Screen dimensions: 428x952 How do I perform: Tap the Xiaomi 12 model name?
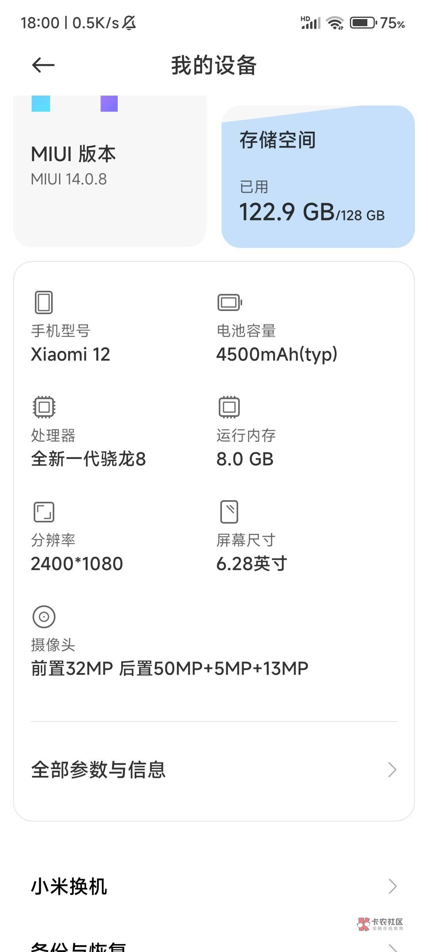tap(71, 354)
